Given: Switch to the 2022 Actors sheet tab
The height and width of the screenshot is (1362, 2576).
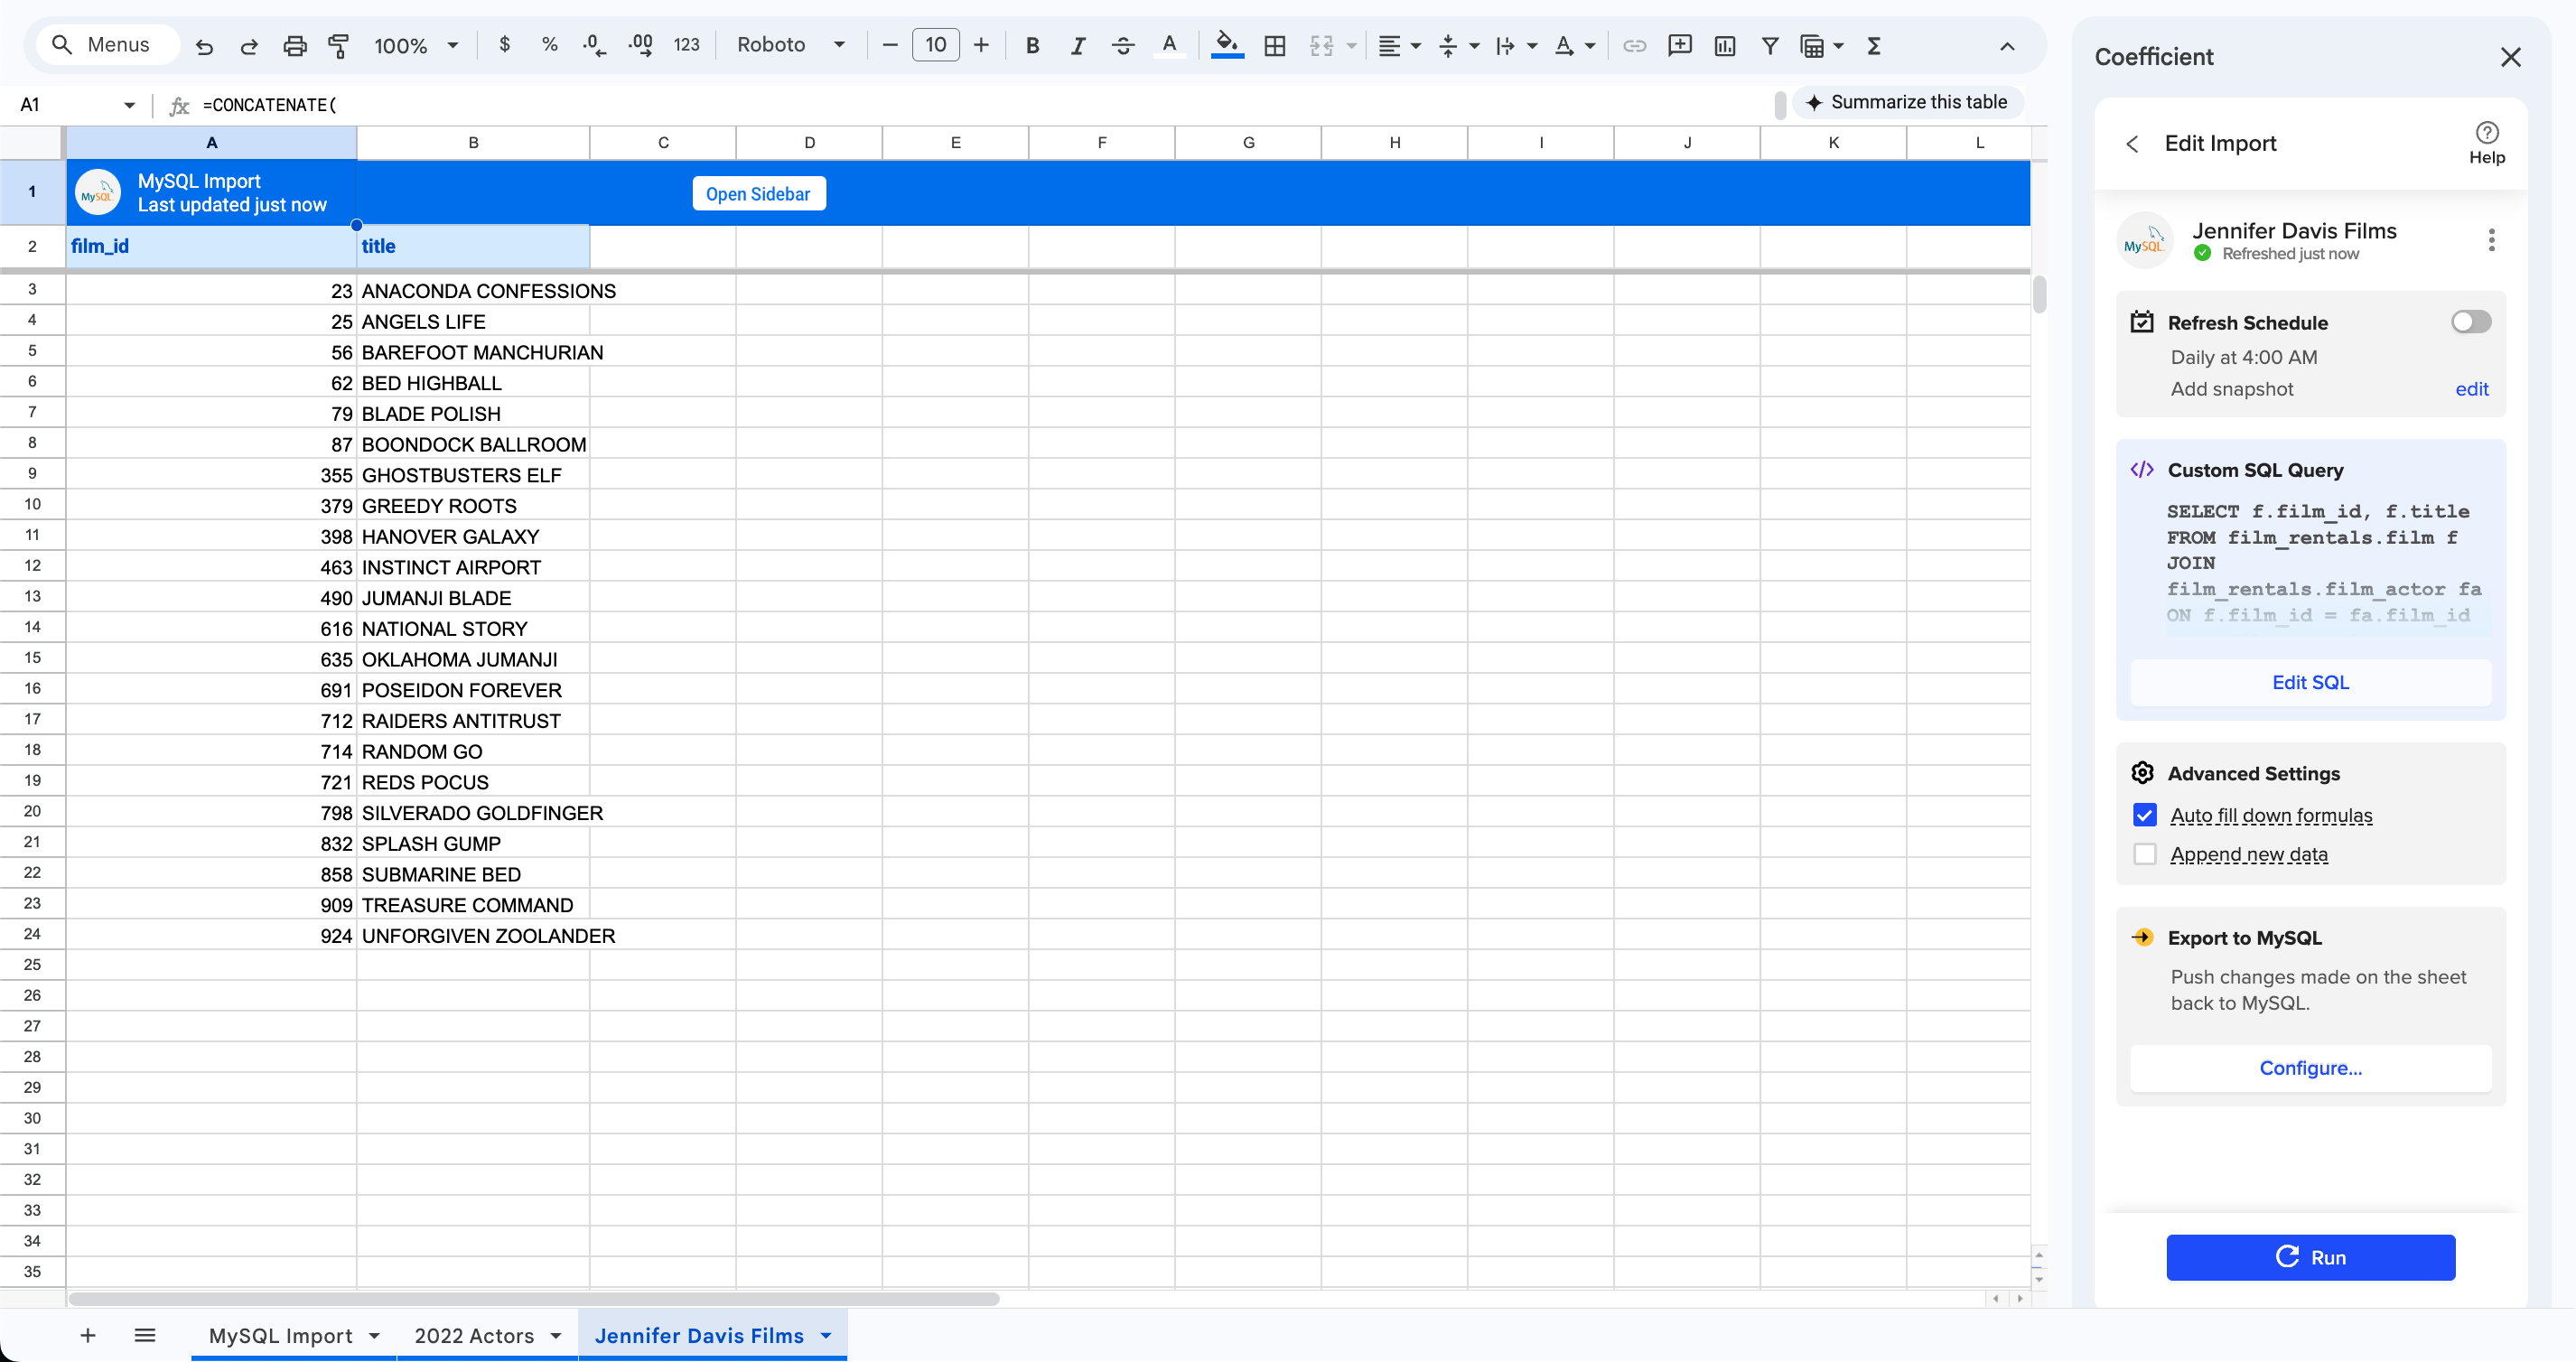Looking at the screenshot, I should click(474, 1335).
